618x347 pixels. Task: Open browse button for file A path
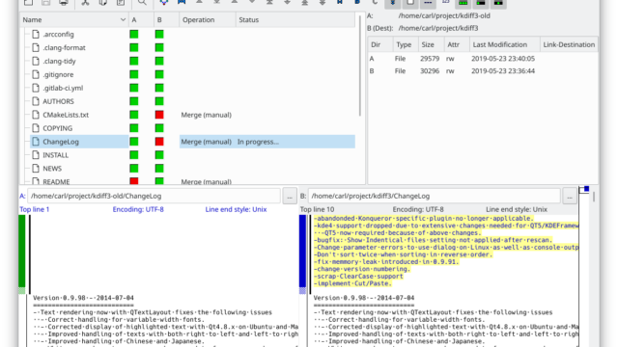coord(290,196)
